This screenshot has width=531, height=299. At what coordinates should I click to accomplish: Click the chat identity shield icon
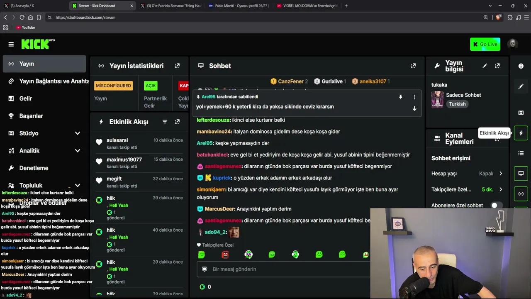204,269
